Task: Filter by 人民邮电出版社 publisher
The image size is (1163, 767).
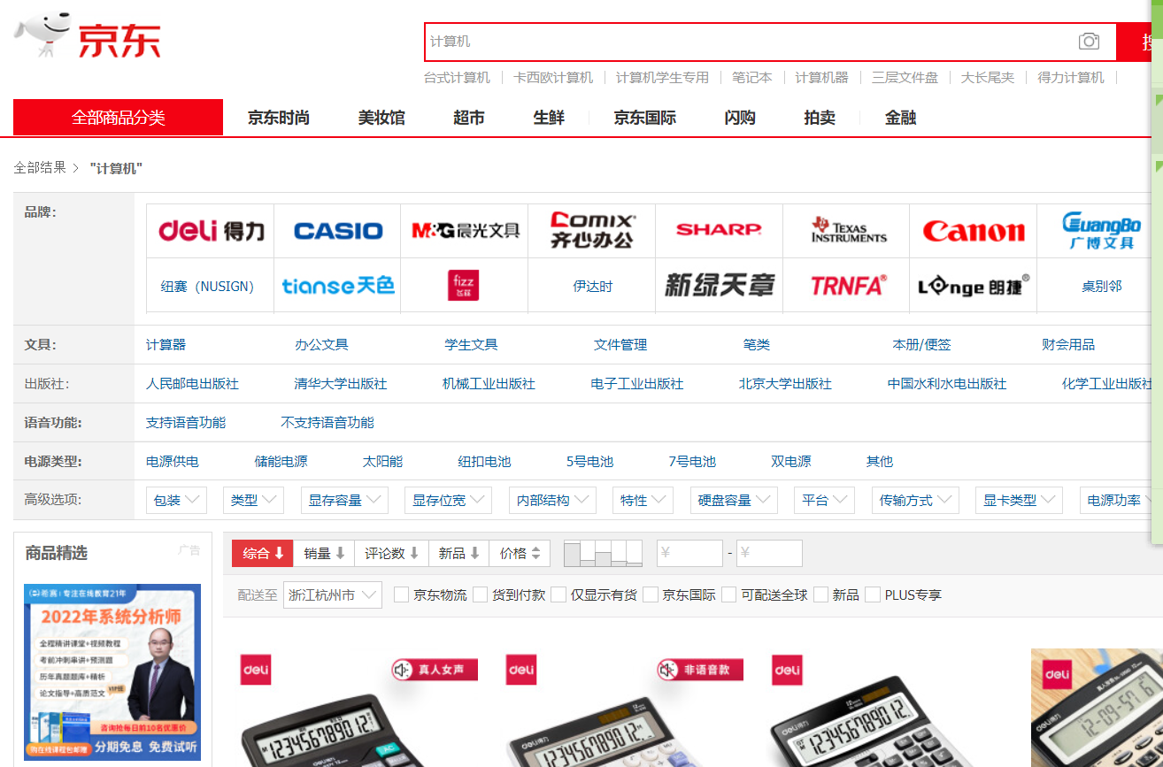Action: 192,384
